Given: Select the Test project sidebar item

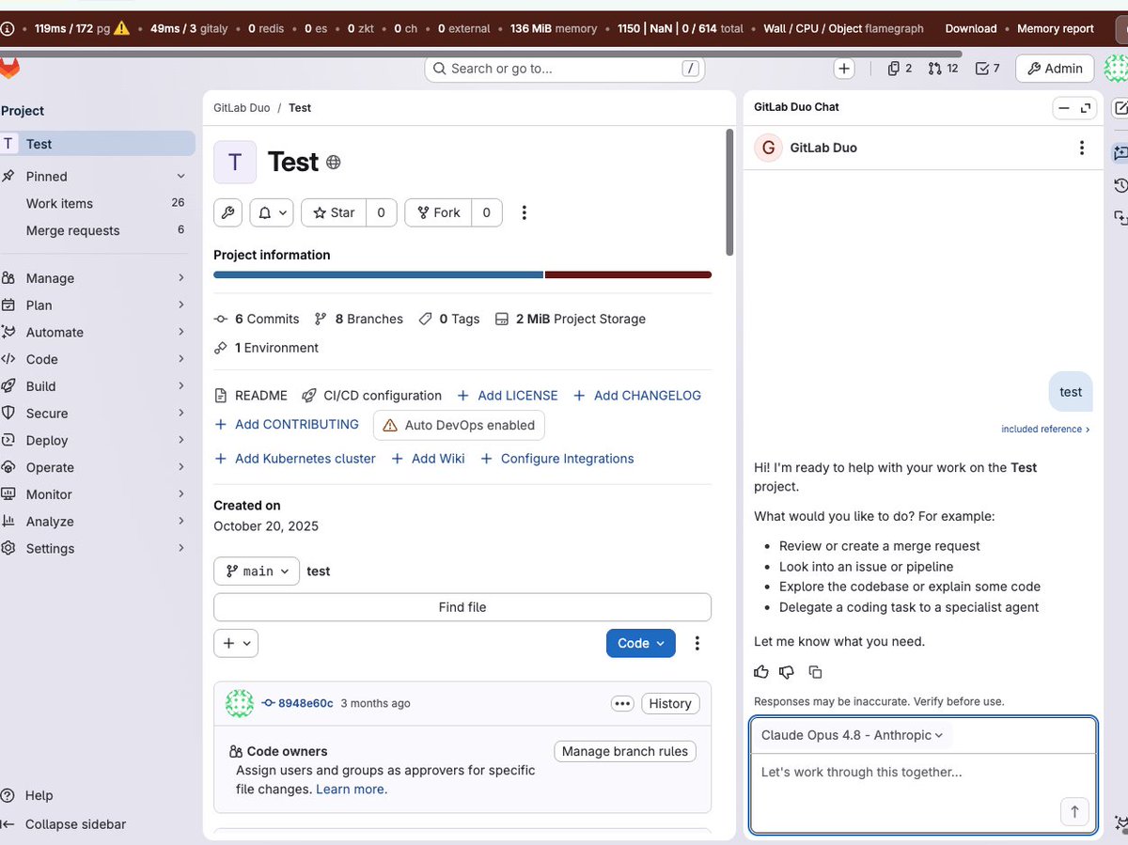Looking at the screenshot, I should point(98,144).
